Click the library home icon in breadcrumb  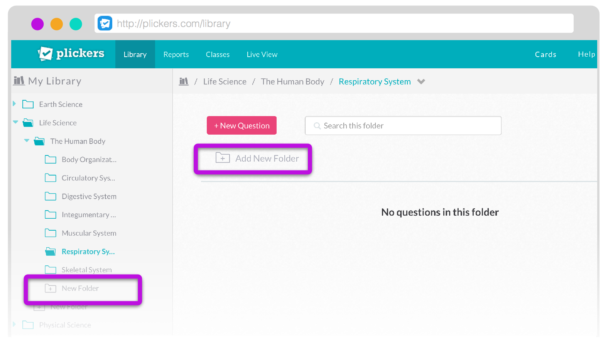click(184, 81)
